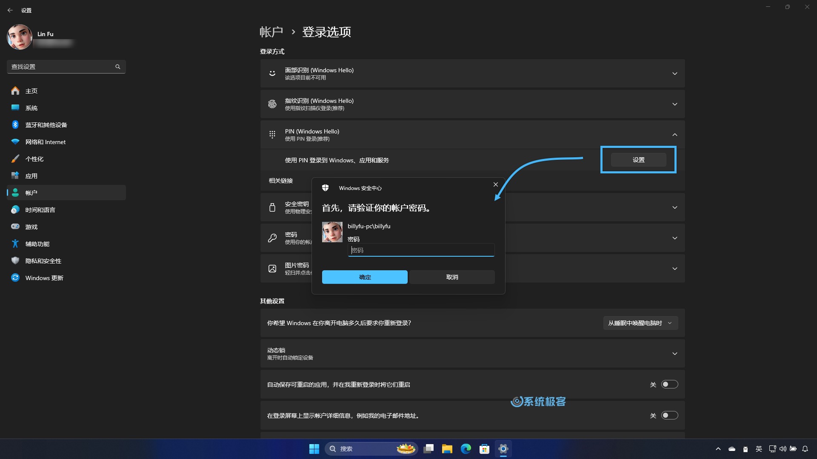Click the 相关链接 label
This screenshot has height=459, width=817.
pyautogui.click(x=281, y=181)
